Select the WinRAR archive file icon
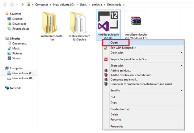 136,21
